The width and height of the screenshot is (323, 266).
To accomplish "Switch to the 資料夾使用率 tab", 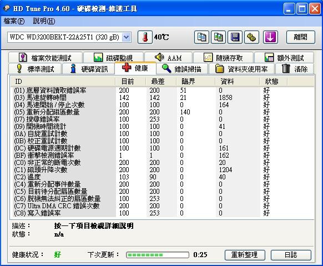I will (x=241, y=69).
